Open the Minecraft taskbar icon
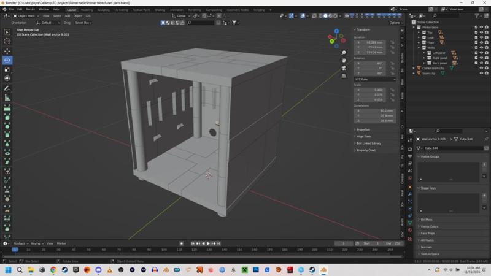 tap(244, 270)
